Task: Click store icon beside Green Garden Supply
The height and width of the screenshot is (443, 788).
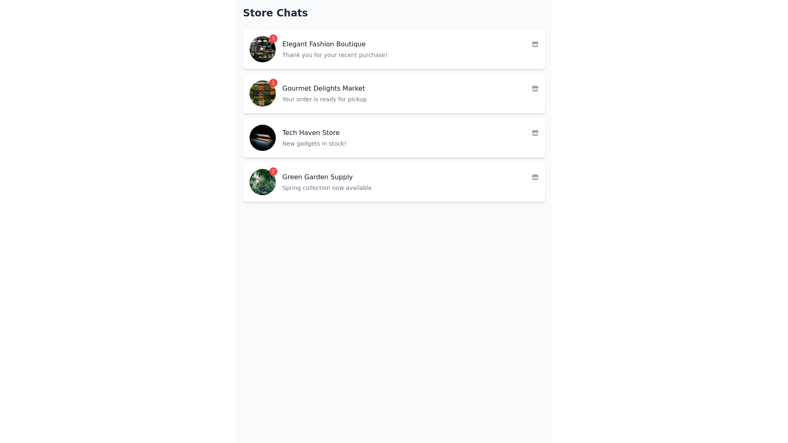Action: tap(535, 177)
